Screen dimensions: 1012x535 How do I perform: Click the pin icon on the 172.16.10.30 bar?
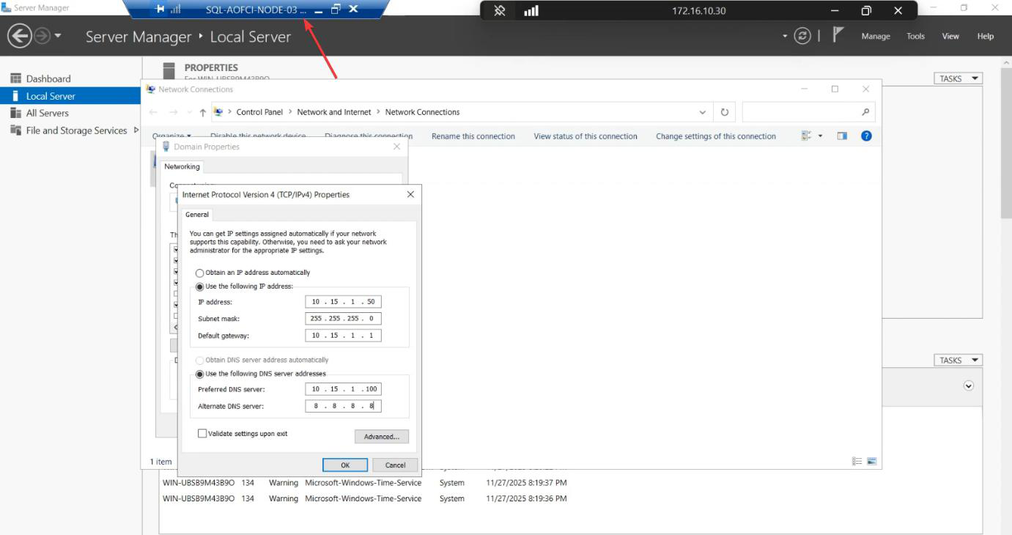(x=501, y=10)
